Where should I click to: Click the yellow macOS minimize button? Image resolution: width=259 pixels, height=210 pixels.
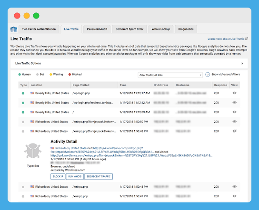click(x=27, y=16)
